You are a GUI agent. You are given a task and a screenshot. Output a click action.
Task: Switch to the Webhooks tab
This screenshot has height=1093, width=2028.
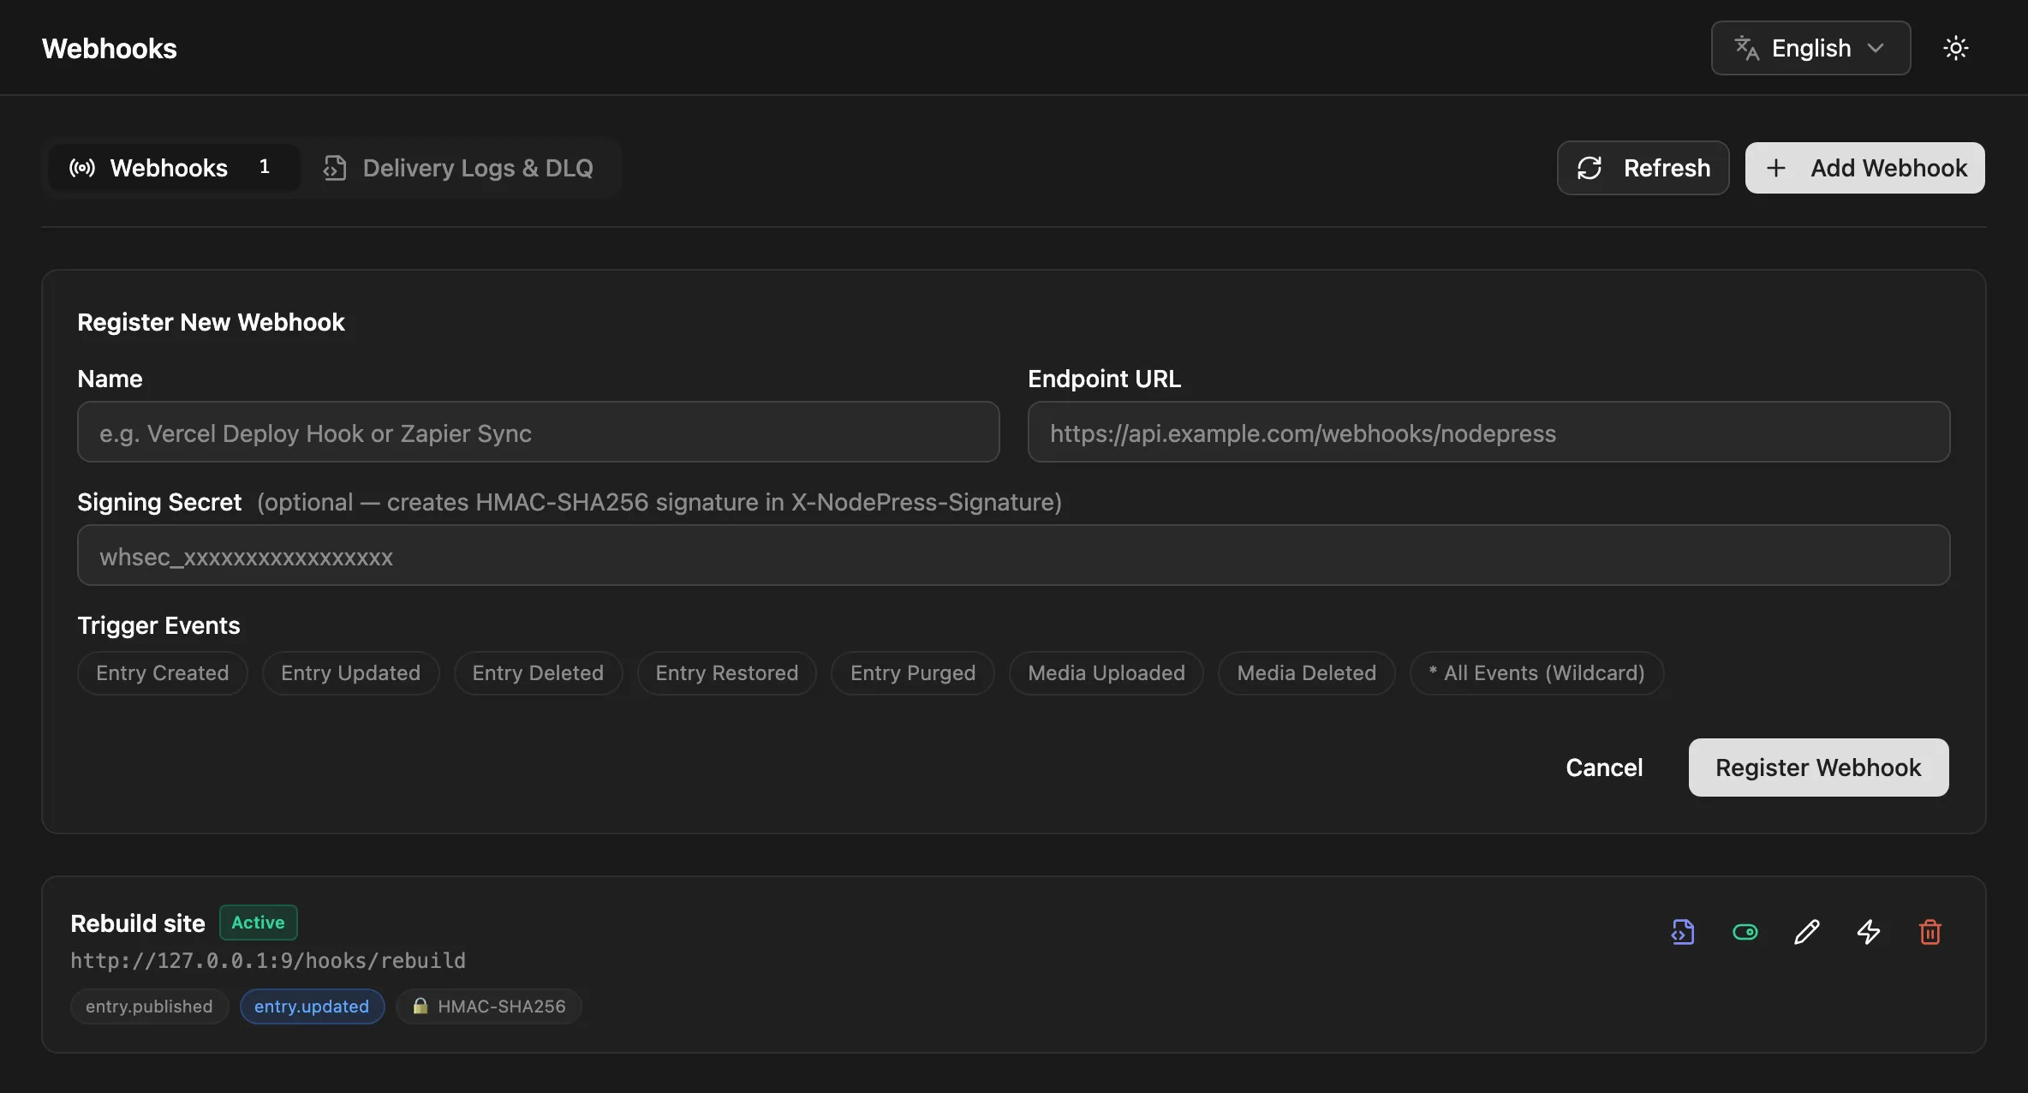pyautogui.click(x=174, y=168)
